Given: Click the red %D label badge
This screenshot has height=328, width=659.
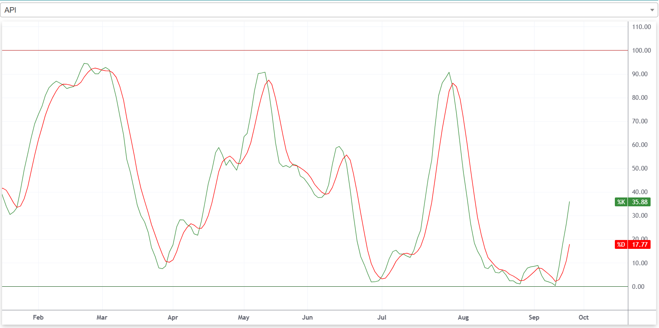Looking at the screenshot, I should coord(621,245).
